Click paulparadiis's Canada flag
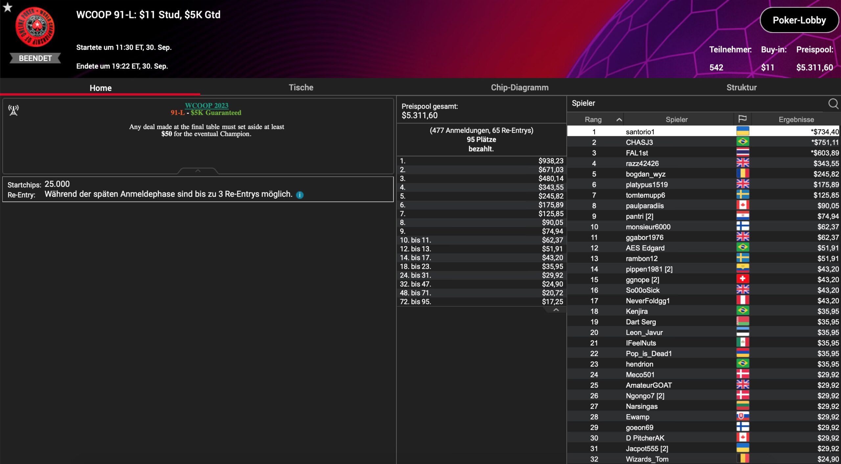 coord(742,205)
